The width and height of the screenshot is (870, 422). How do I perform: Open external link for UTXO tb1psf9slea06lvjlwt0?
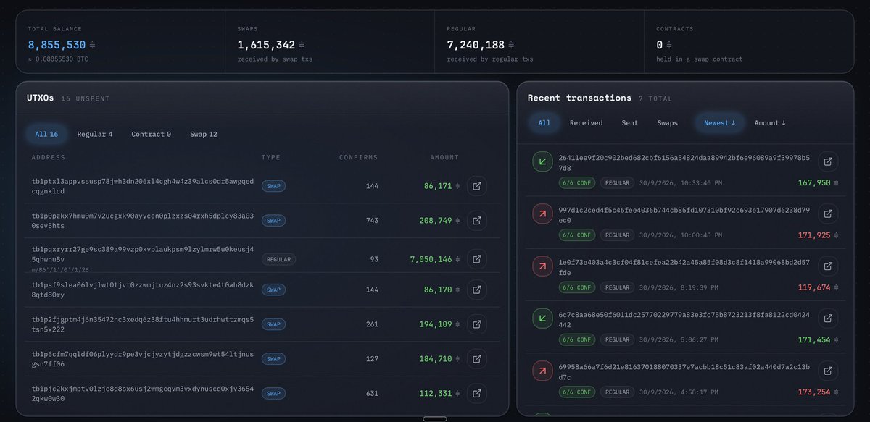point(477,290)
